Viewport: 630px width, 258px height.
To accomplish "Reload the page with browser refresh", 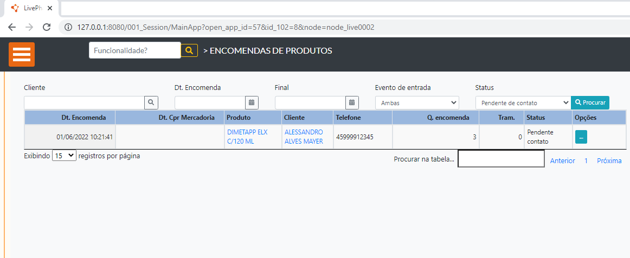I will tap(47, 27).
